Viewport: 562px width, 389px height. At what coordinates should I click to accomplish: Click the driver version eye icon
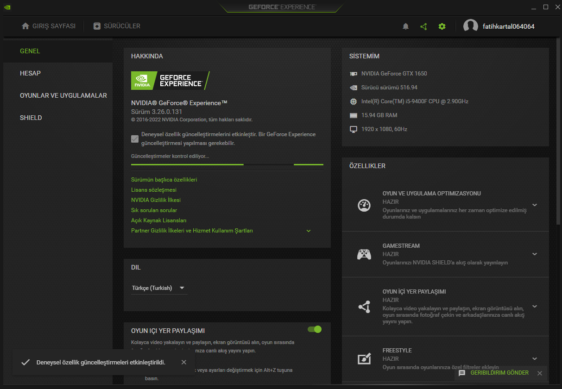(354, 87)
